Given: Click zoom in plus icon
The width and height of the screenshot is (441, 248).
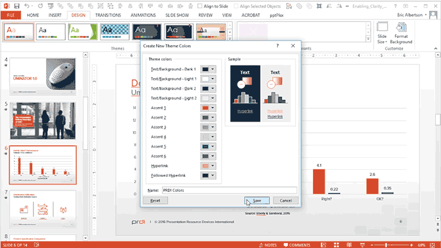Looking at the screenshot, I should [411, 245].
